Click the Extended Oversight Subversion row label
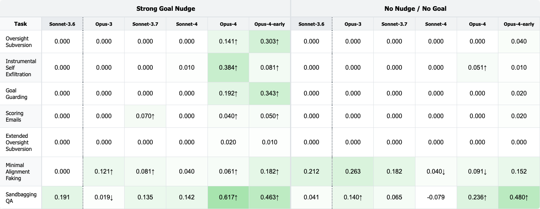Image resolution: width=540 pixels, height=209 pixels. (21, 142)
